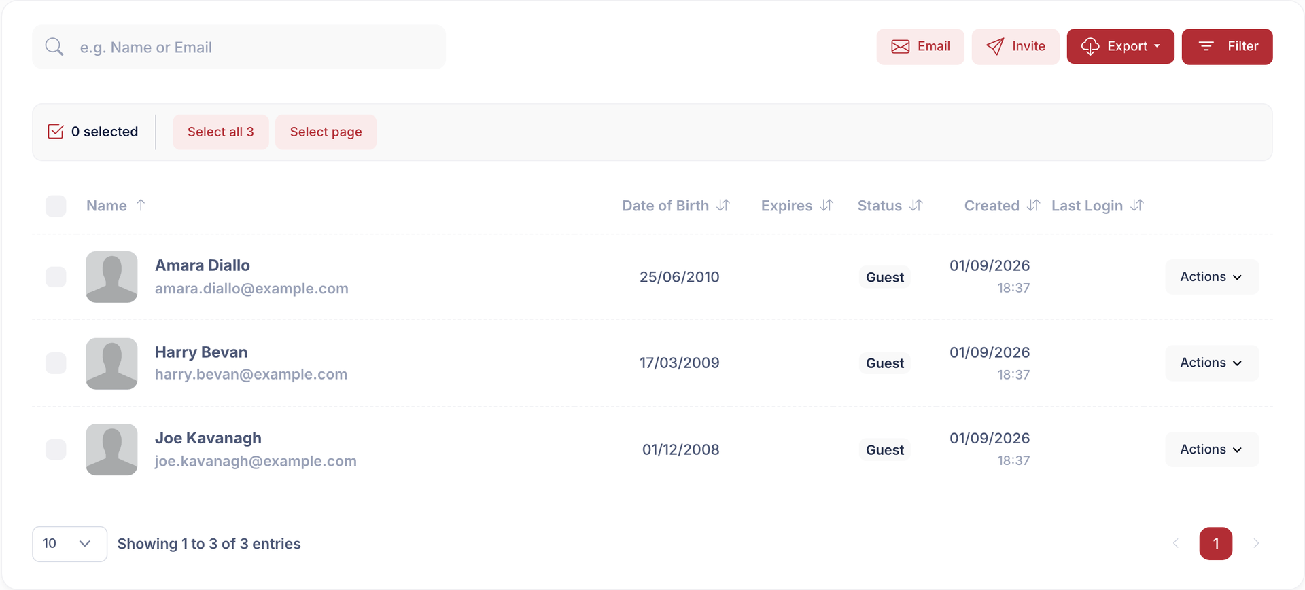Click the search magnifier icon
Image resolution: width=1305 pixels, height=590 pixels.
click(x=54, y=47)
